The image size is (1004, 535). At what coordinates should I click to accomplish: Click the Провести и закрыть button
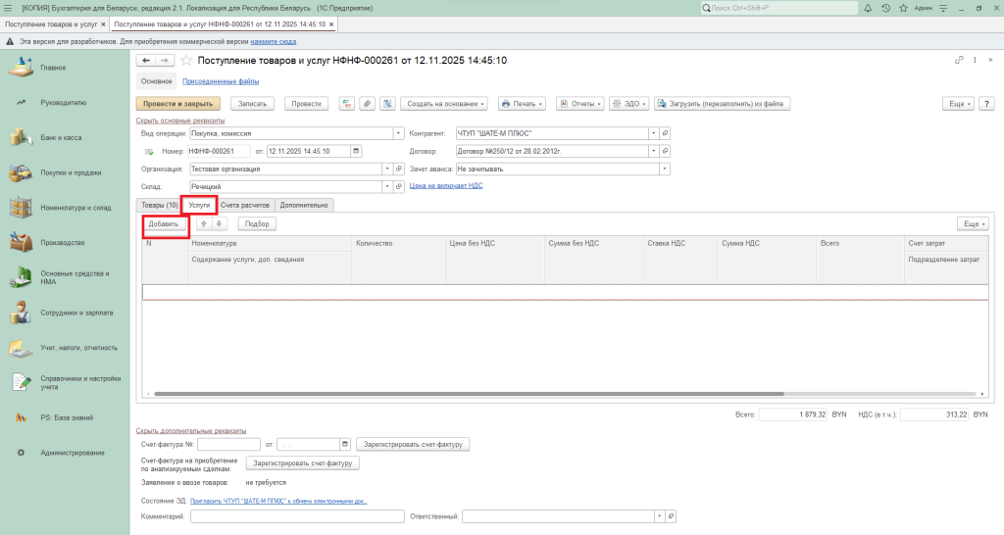[x=177, y=103]
